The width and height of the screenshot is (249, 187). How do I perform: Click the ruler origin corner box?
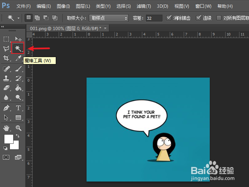click(x=29, y=34)
